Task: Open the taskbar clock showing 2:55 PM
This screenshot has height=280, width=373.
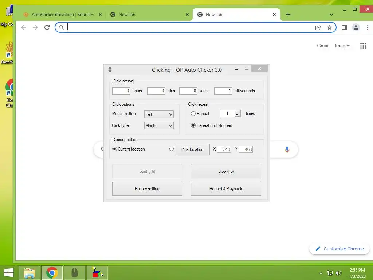Action: pyautogui.click(x=357, y=273)
